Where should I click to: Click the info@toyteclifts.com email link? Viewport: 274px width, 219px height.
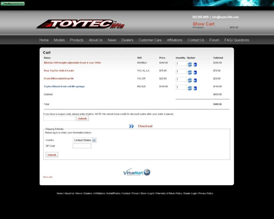click(225, 17)
